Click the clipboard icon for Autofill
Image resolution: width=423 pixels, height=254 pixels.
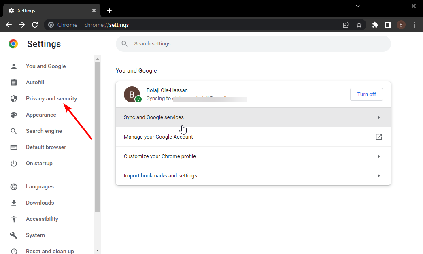coord(14,82)
